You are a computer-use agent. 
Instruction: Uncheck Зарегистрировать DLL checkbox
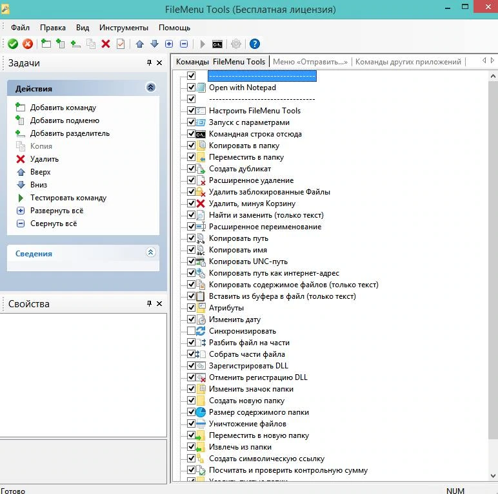click(191, 366)
